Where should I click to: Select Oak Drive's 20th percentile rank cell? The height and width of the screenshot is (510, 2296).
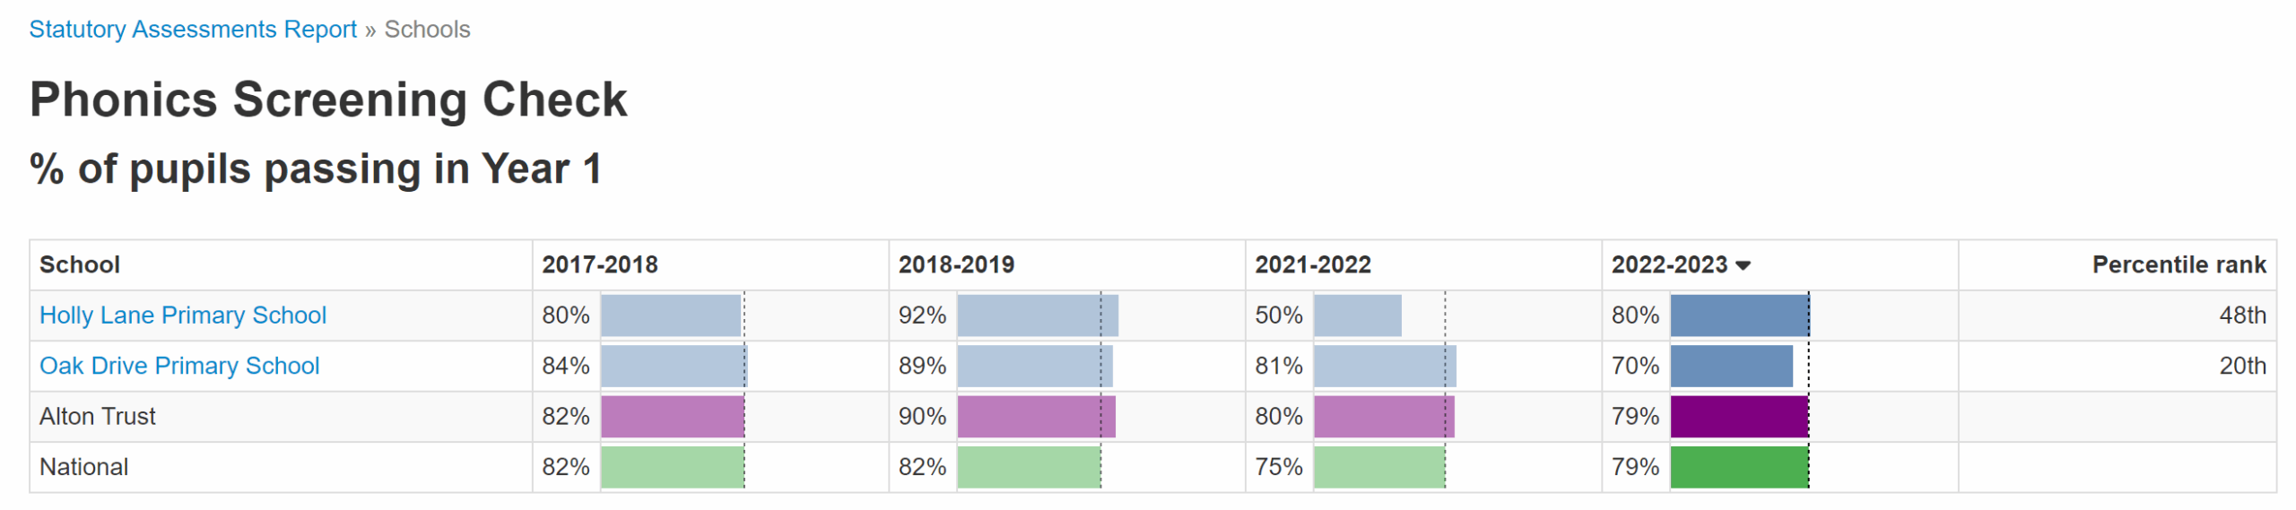2240,366
